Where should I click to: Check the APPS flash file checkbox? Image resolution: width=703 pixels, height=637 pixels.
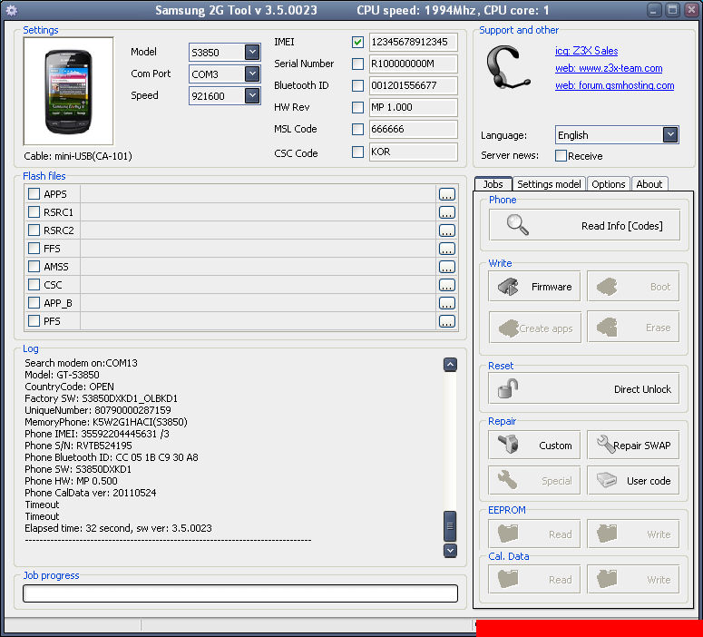34,194
